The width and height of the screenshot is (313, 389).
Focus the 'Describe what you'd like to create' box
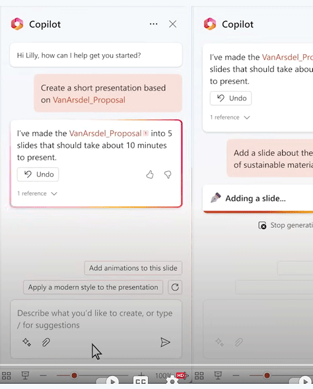pyautogui.click(x=96, y=319)
